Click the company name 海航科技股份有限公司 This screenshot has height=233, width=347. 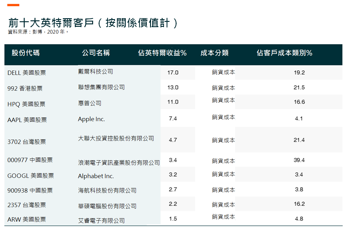(x=107, y=190)
